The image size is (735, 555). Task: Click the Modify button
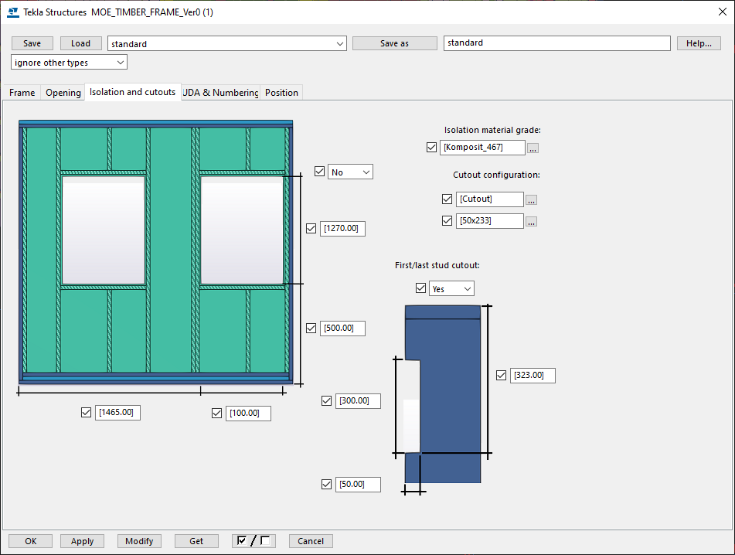point(139,541)
